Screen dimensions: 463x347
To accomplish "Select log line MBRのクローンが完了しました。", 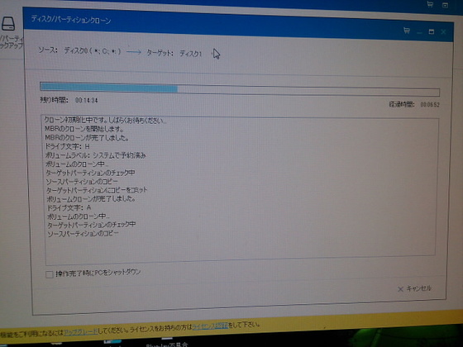I will tap(87, 138).
